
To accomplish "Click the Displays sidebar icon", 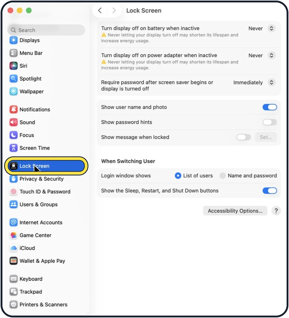I will click(14, 40).
